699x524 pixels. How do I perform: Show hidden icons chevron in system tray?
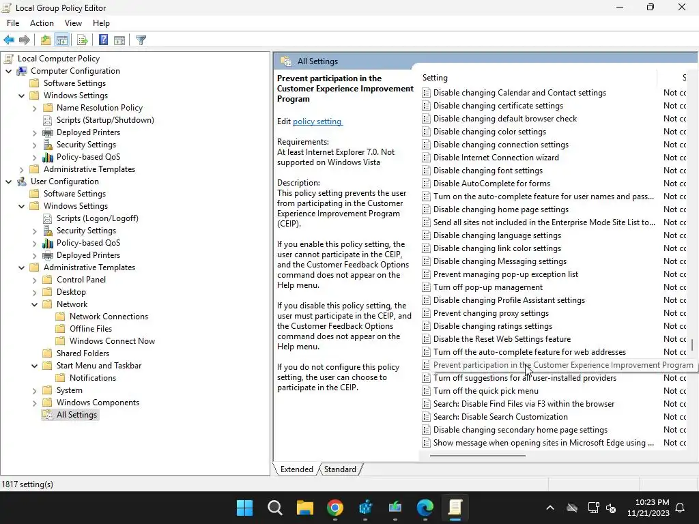click(550, 508)
